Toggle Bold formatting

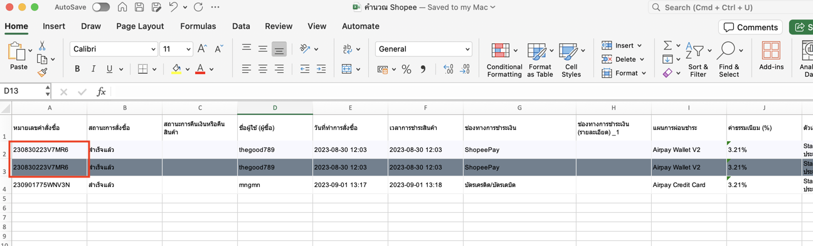click(77, 69)
